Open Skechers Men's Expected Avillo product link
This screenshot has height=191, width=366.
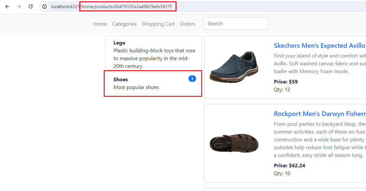point(320,45)
